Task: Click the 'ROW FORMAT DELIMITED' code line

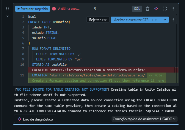Action: tap(51, 49)
